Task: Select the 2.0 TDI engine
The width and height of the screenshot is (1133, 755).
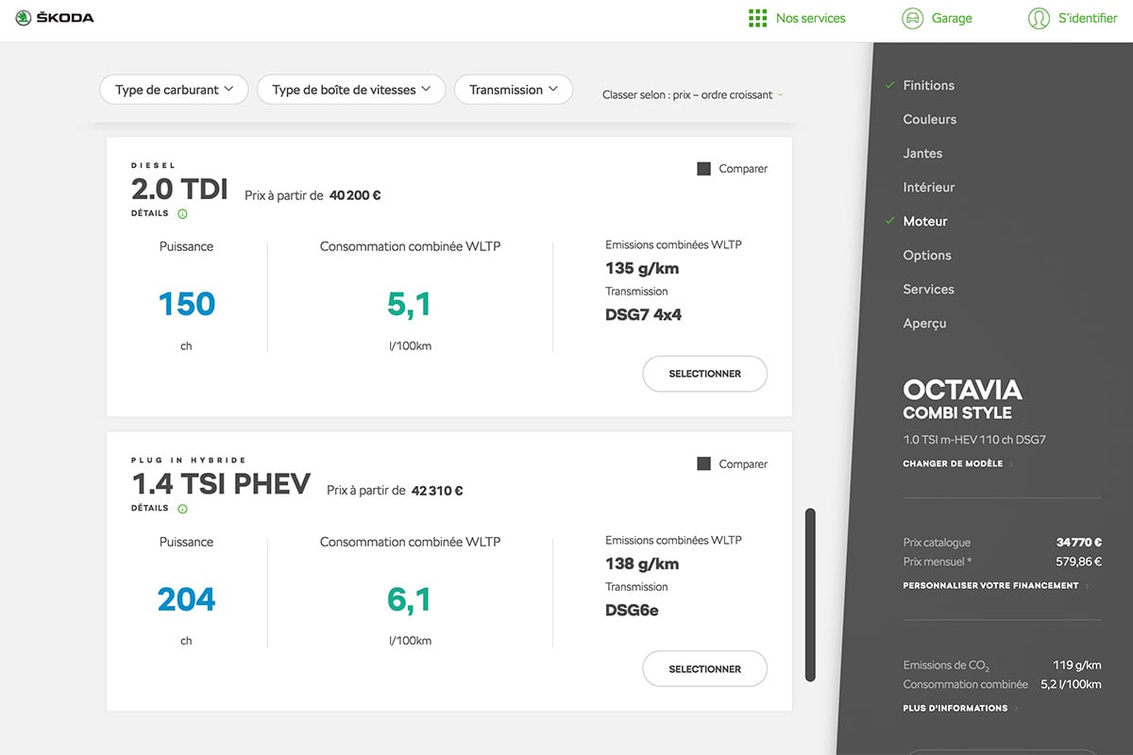Action: [704, 374]
